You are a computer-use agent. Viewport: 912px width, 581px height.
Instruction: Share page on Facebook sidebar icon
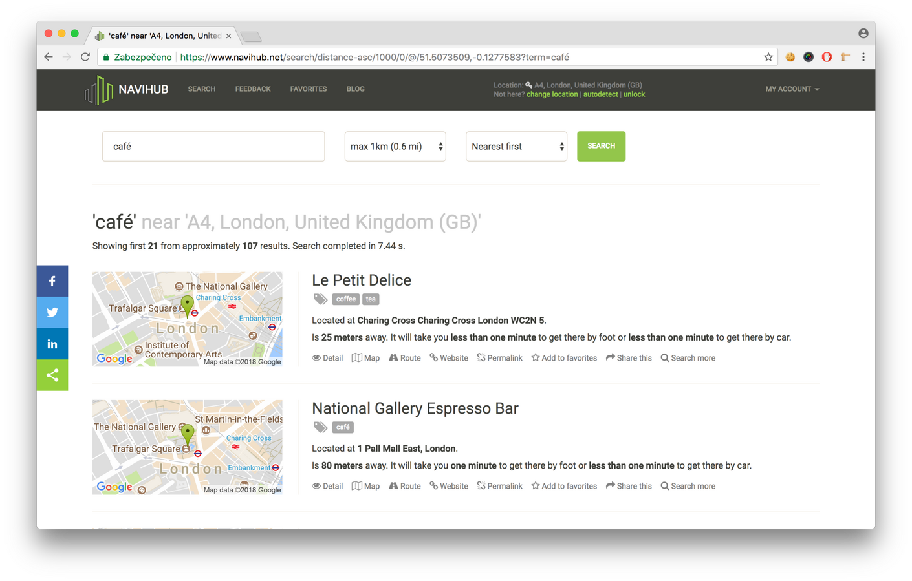click(x=52, y=281)
